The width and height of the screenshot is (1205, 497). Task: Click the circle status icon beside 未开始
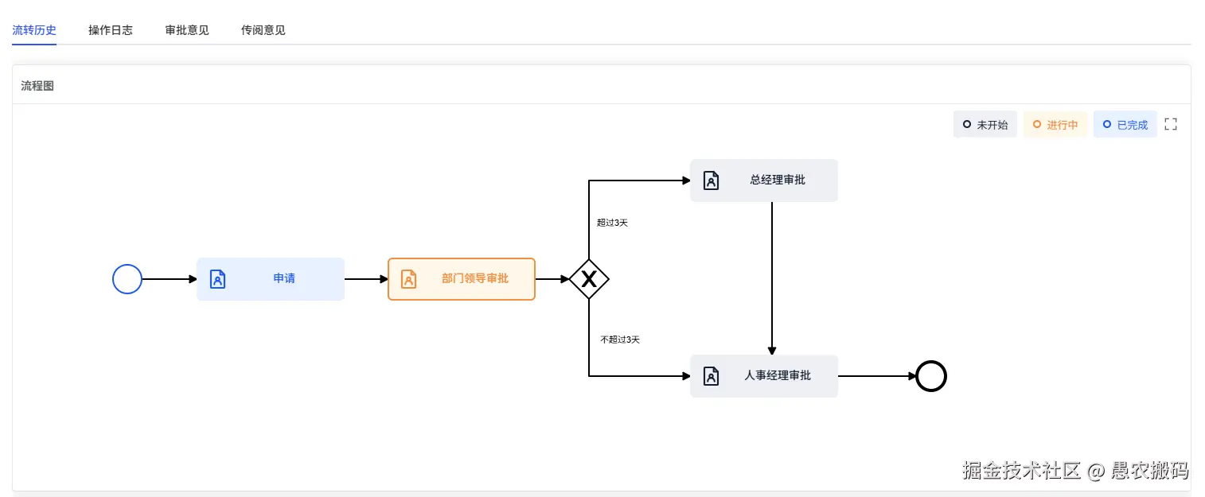click(x=968, y=124)
